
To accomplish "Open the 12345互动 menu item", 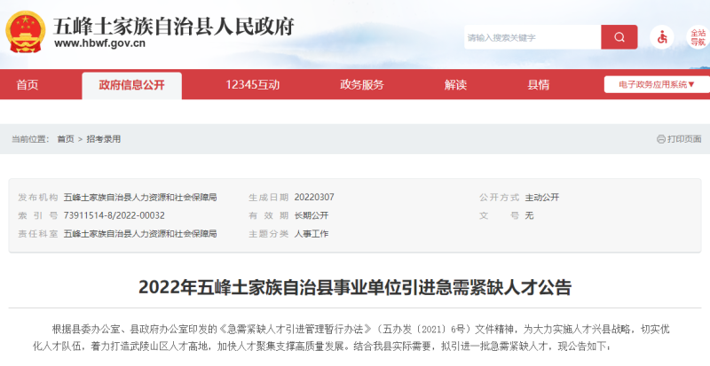I will [253, 84].
